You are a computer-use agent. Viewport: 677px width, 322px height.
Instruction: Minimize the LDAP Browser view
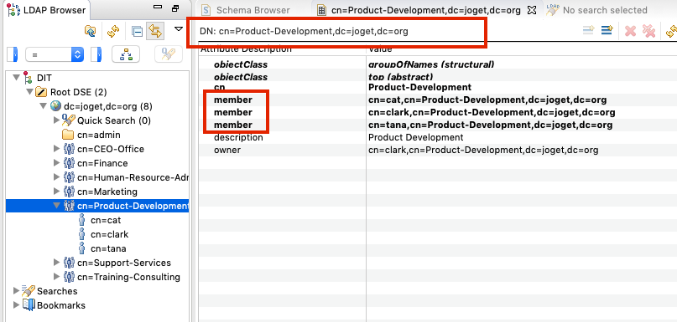pos(158,8)
